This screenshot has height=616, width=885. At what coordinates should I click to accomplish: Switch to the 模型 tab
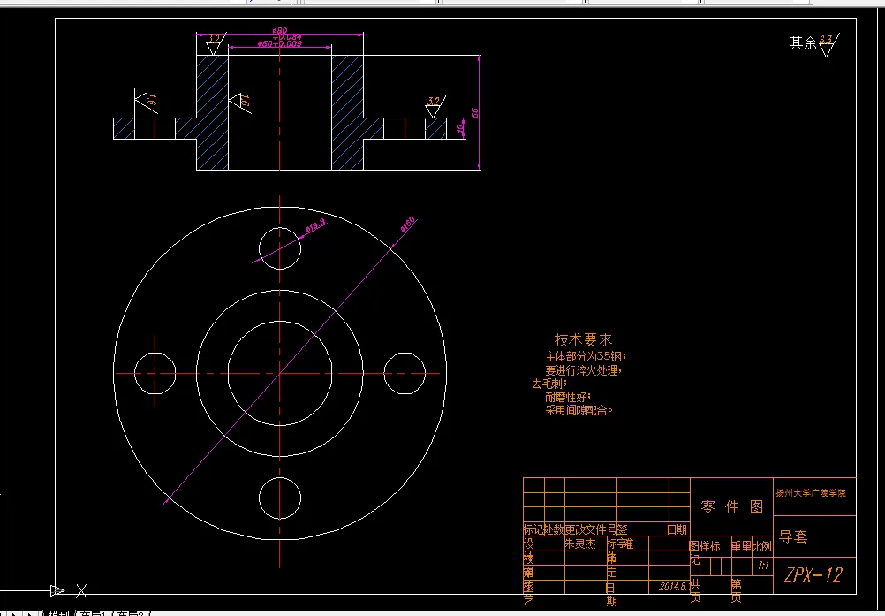coord(58,613)
